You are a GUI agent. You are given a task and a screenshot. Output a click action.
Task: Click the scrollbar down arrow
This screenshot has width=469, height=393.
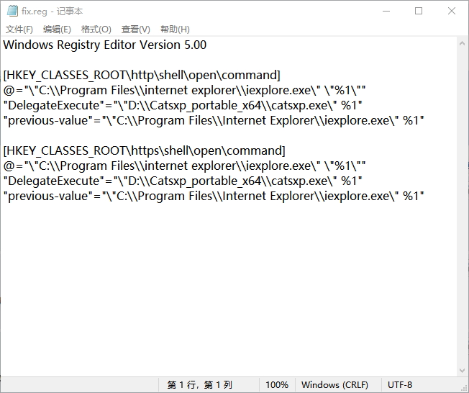coord(462,371)
